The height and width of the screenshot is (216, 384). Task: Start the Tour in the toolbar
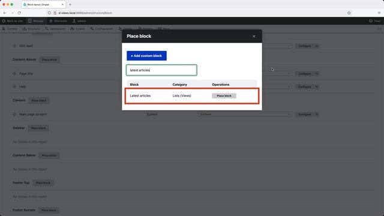point(375,21)
